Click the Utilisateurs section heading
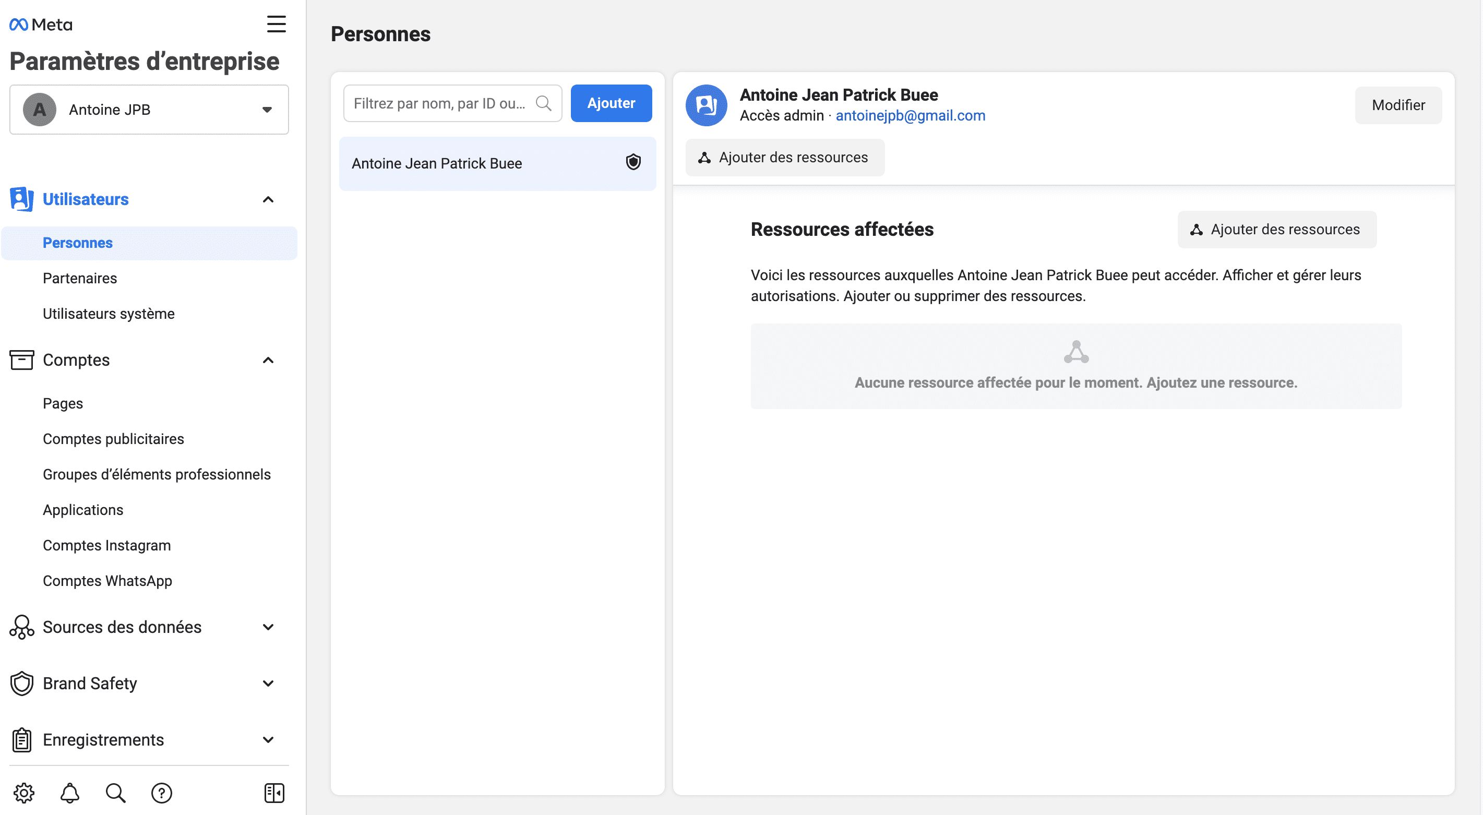 coord(86,199)
